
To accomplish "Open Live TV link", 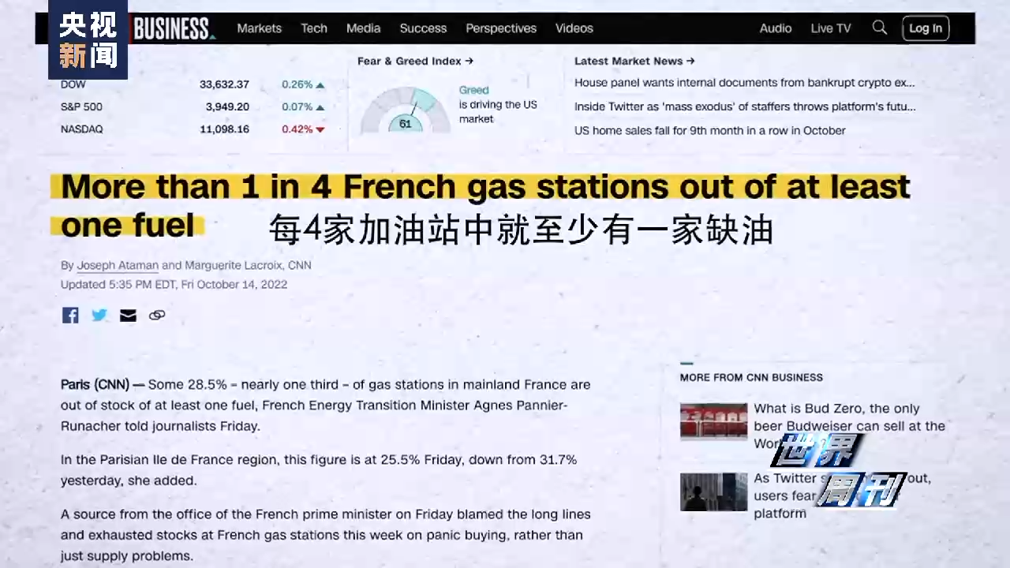I will tap(830, 28).
